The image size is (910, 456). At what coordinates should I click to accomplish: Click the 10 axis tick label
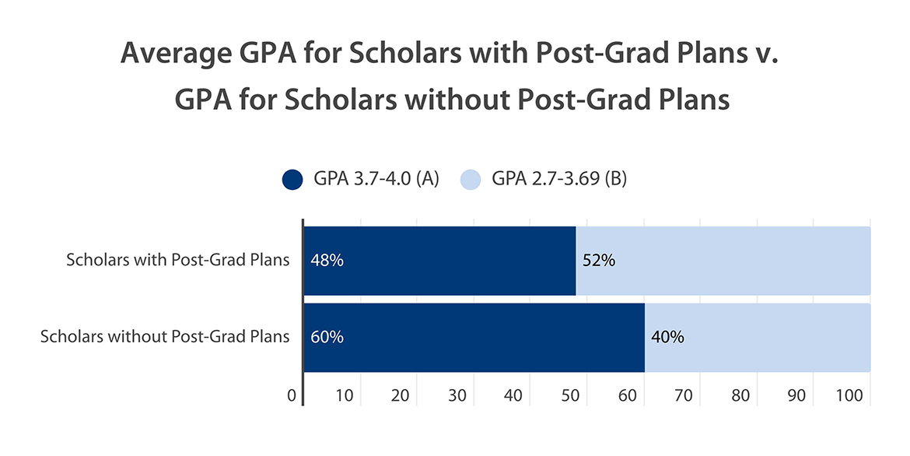coord(344,395)
